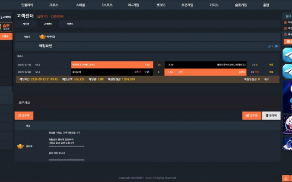Viewport: 292px width, 182px height.
Task: Open the SLOT banner in left sidebar
Action: 6,27
